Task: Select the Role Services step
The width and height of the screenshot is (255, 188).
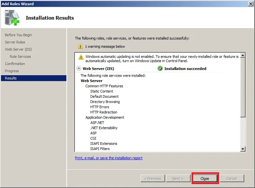Action: pos(20,57)
